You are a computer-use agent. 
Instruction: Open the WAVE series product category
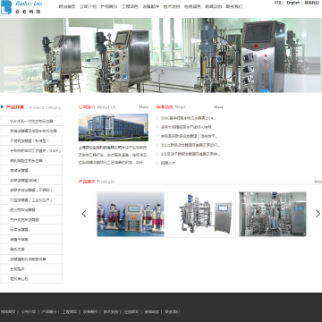(31, 121)
